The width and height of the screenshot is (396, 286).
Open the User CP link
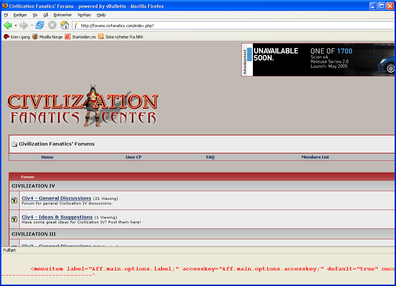pyautogui.click(x=134, y=157)
